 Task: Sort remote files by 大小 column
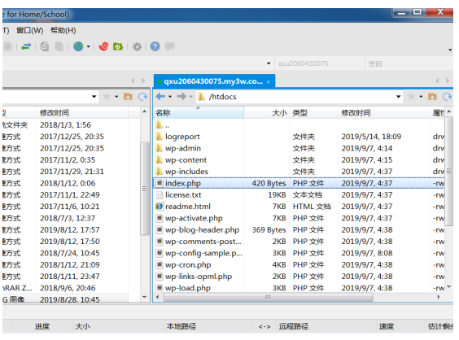click(267, 112)
